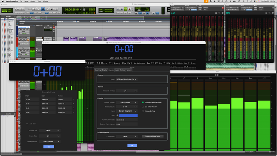Image resolution: width=277 pixels, height=156 pixels.
Task: Open the Frame Rate dropdown
Action: (50, 136)
